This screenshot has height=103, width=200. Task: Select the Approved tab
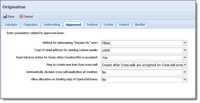pos(73,25)
